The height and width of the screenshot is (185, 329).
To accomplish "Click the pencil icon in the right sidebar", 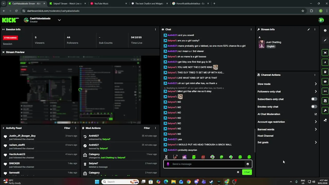I will (325, 40).
